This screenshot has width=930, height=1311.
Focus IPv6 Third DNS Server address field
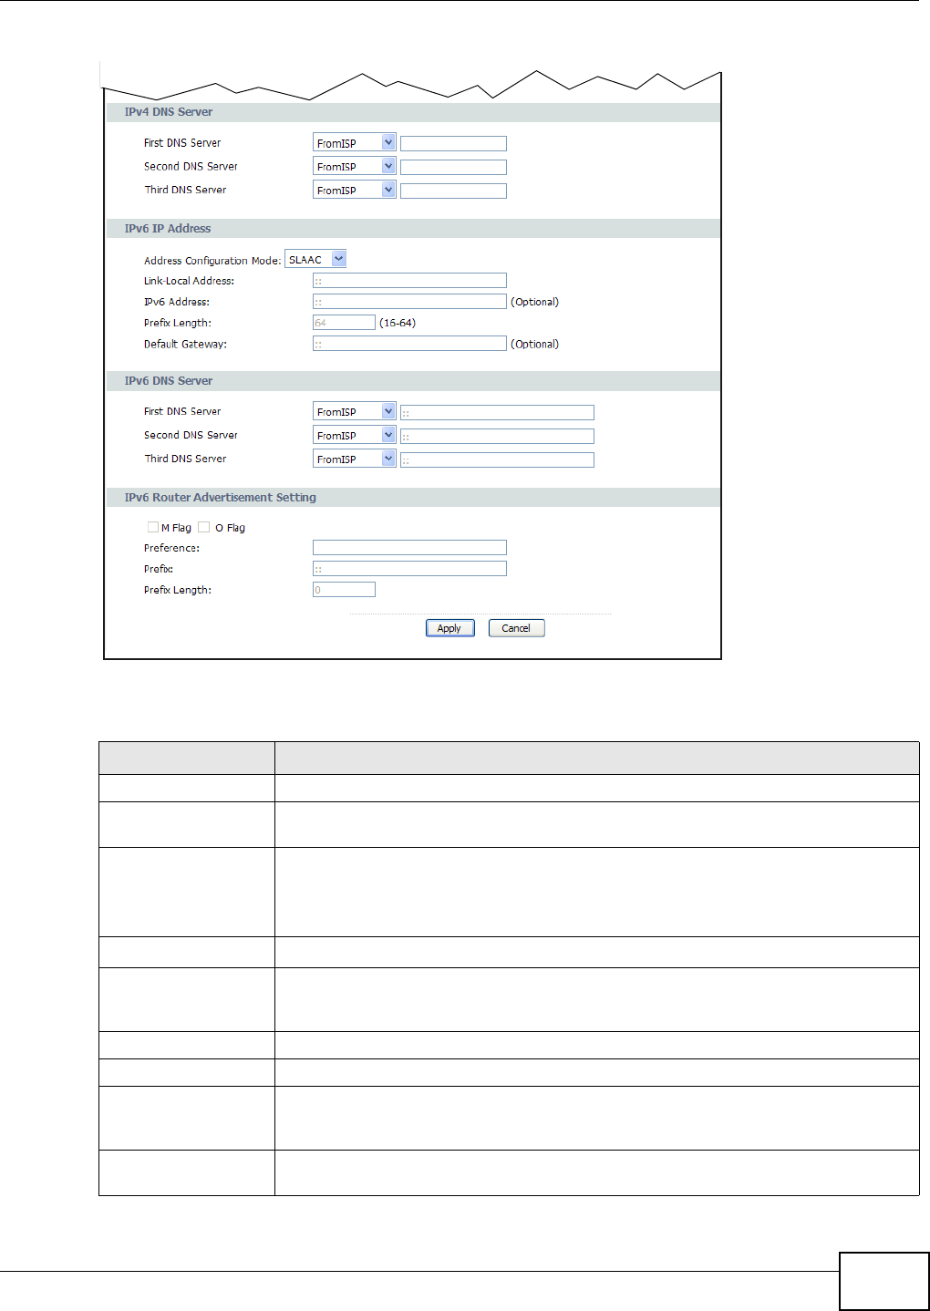pyautogui.click(x=497, y=460)
